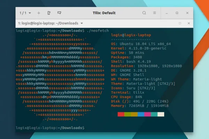Click the 'Terminal: tilix' line

coord(127,92)
